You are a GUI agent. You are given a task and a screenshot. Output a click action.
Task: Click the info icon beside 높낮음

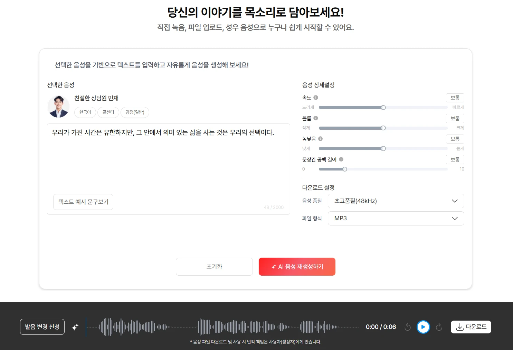click(x=321, y=139)
